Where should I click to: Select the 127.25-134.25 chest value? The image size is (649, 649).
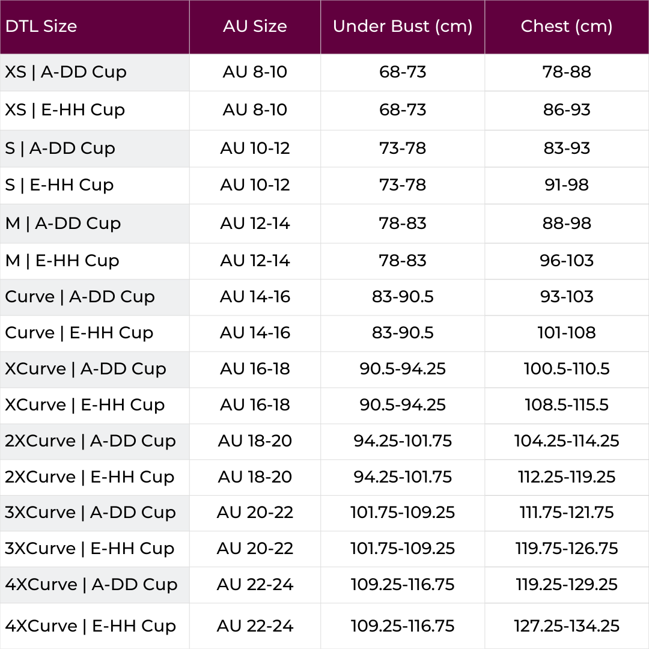[567, 626]
